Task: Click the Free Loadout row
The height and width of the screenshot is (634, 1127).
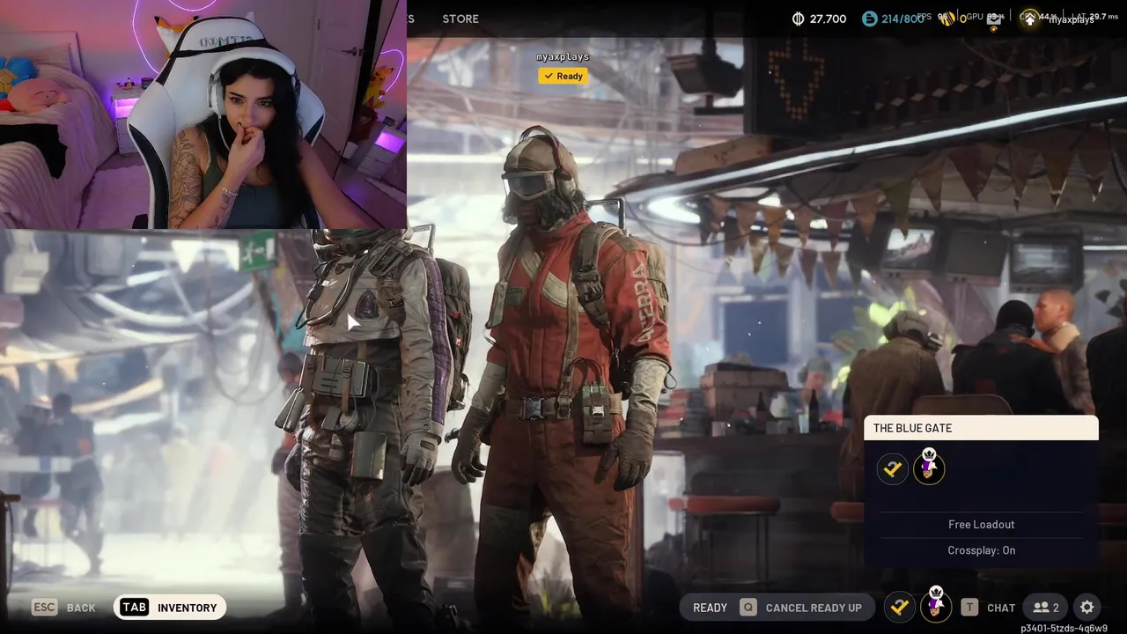Action: 981,524
